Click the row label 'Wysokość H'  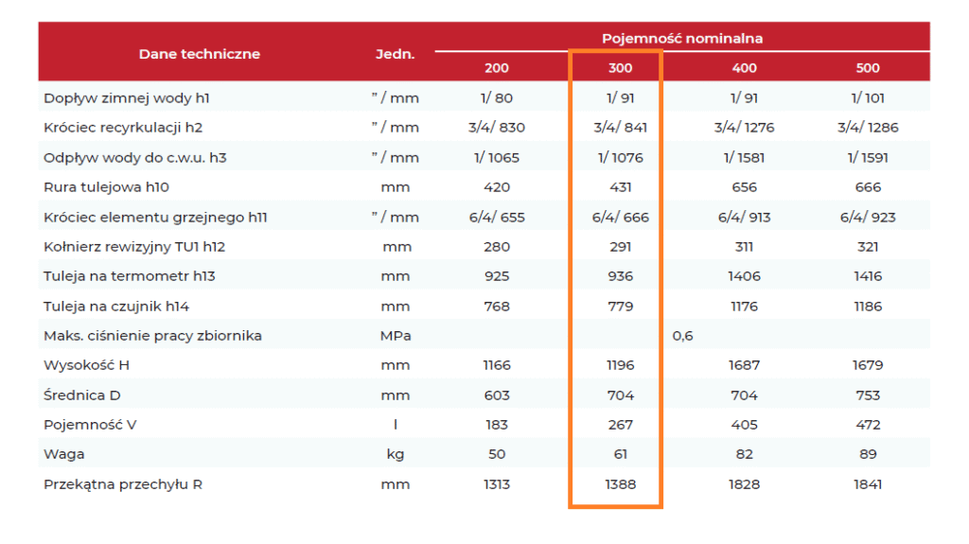[86, 365]
